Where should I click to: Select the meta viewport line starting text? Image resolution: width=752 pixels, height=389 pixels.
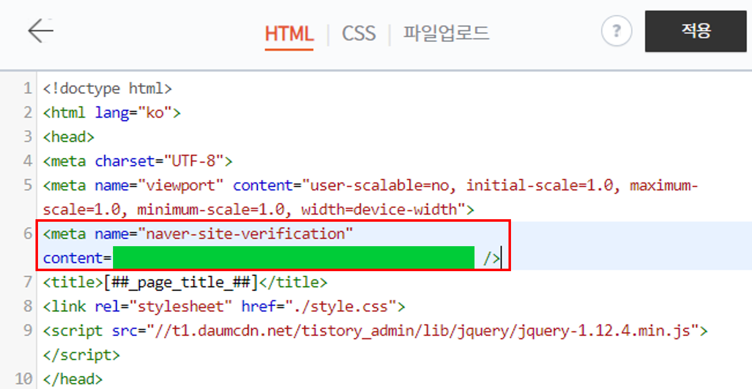(370, 185)
